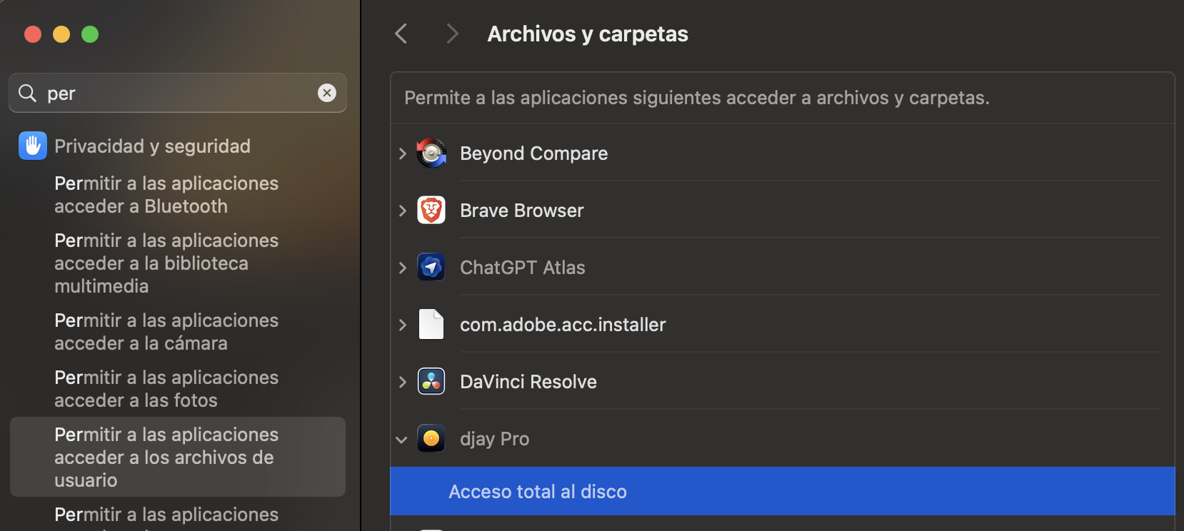Click the search text field containing per
This screenshot has height=531, width=1184.
179,93
